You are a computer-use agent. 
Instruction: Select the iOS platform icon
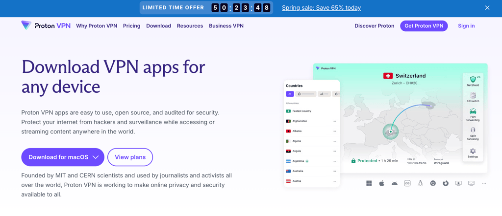pos(407,183)
